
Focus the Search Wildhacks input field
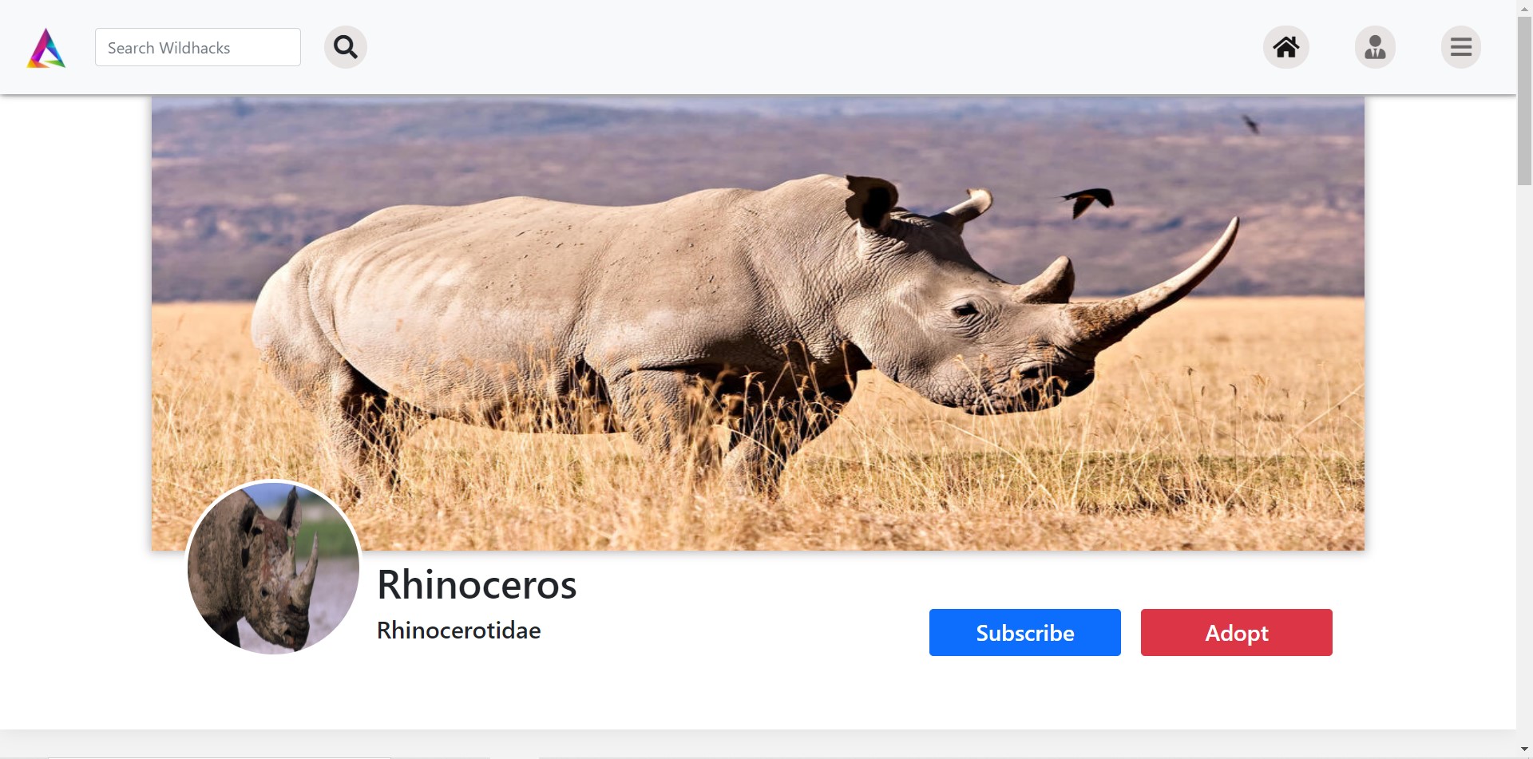(198, 47)
